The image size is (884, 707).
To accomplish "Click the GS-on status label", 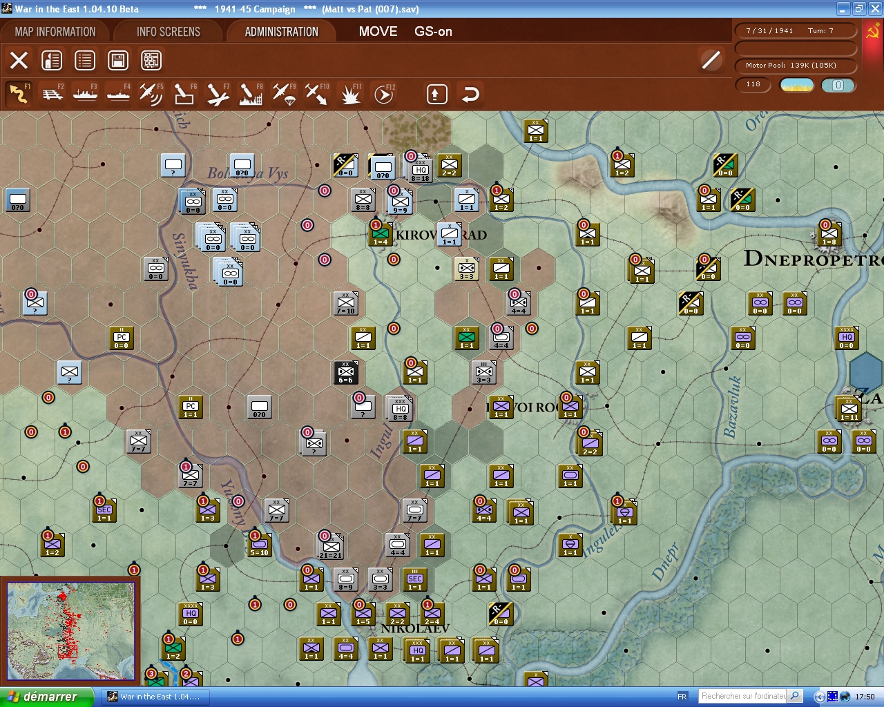I will [x=433, y=32].
